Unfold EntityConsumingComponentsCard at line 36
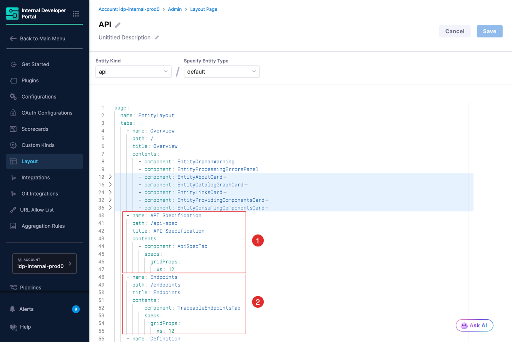Viewport: 512px width, 342px height. (x=110, y=208)
